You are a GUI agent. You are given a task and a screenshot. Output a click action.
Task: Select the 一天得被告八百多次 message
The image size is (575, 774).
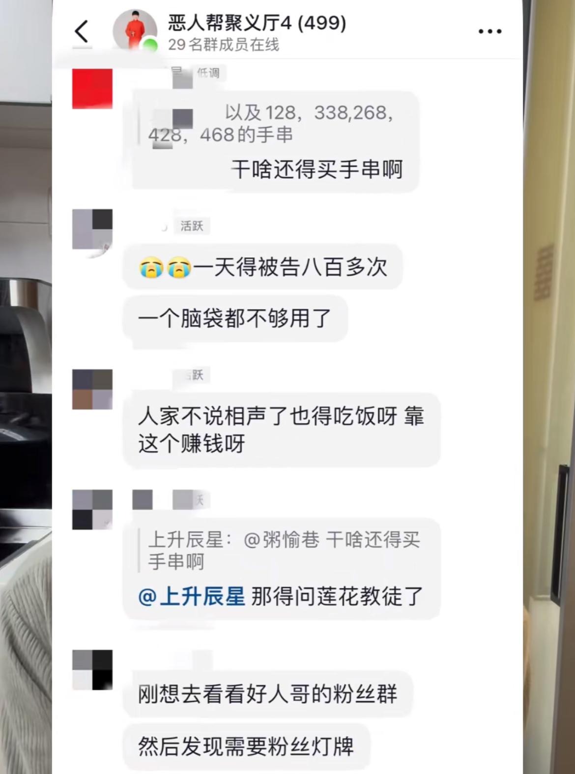263,268
